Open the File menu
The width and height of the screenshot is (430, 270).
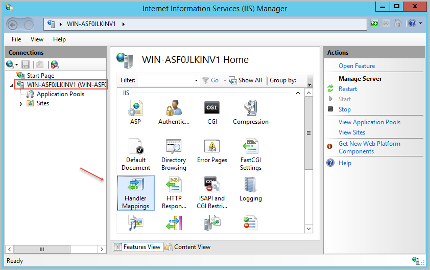point(16,39)
